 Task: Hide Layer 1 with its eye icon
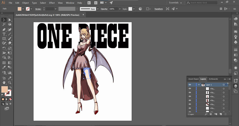point(190,85)
